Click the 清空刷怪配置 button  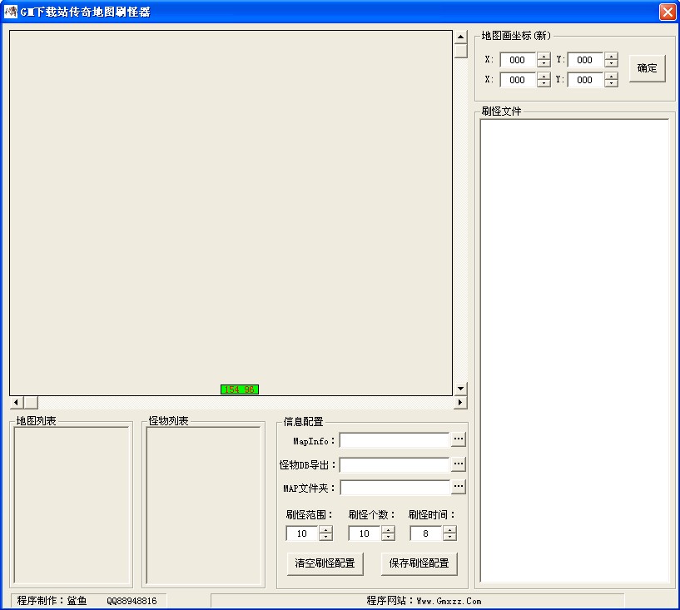point(325,563)
